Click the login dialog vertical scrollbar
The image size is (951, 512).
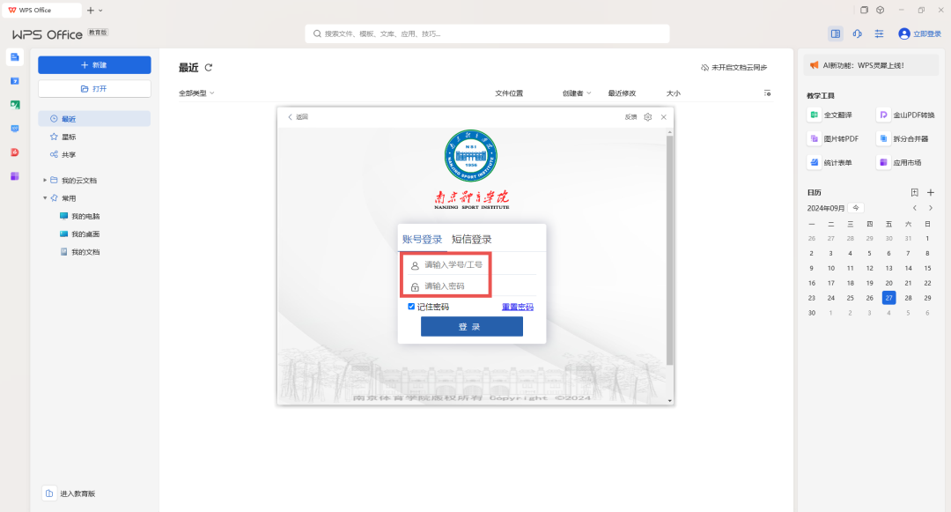point(669,250)
